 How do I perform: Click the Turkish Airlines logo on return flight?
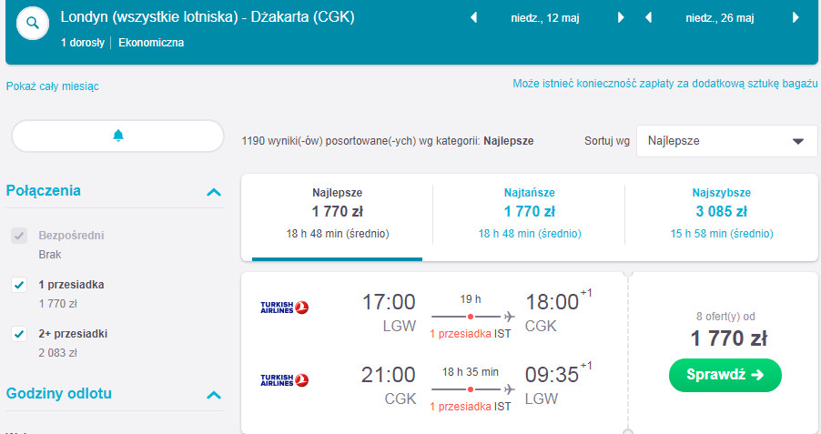coord(284,380)
